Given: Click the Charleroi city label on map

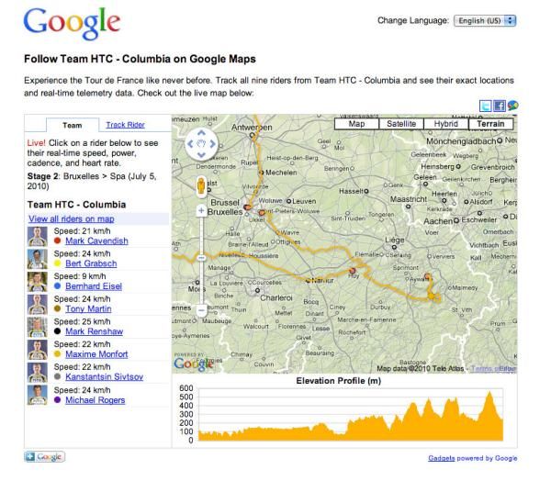Looking at the screenshot, I should 276,298.
